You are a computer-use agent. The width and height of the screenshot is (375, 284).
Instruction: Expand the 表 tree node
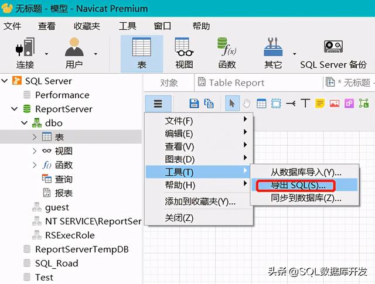(35, 137)
